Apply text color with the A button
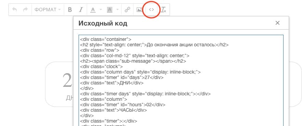This screenshot has width=302, height=126. 93,10
